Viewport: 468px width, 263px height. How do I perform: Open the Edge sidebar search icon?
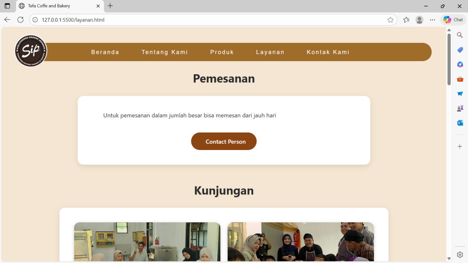[x=460, y=36]
